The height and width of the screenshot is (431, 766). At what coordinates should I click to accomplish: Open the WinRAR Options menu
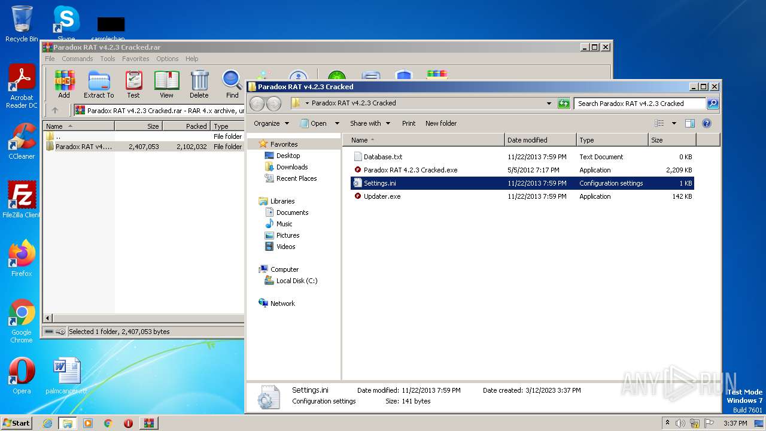point(168,59)
